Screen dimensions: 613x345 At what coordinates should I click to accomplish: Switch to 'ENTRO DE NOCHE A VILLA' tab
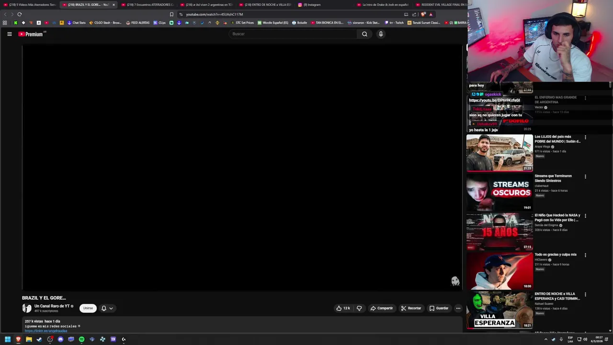265,5
